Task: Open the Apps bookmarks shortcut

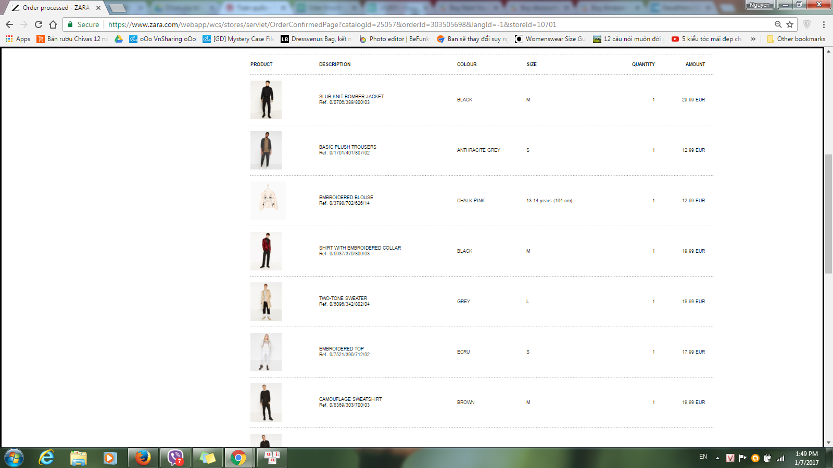Action: tap(18, 39)
